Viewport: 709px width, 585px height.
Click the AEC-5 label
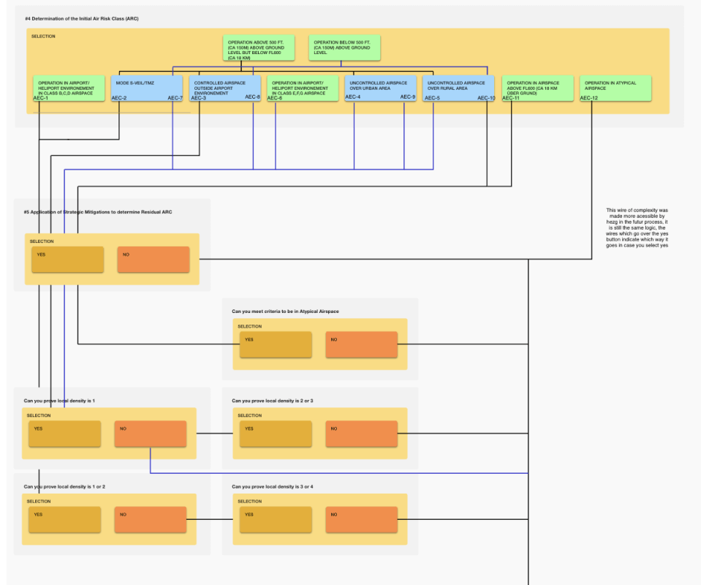432,98
